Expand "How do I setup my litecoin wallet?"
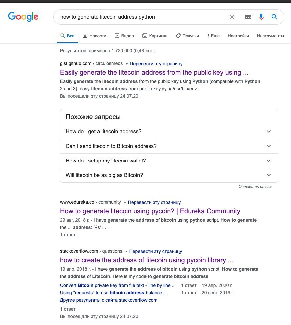The image size is (291, 325). [269, 161]
